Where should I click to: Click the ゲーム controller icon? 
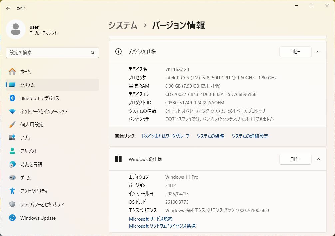pos(12,178)
